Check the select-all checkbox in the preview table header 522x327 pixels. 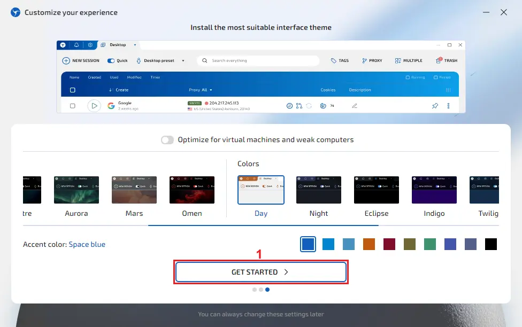[x=73, y=90]
